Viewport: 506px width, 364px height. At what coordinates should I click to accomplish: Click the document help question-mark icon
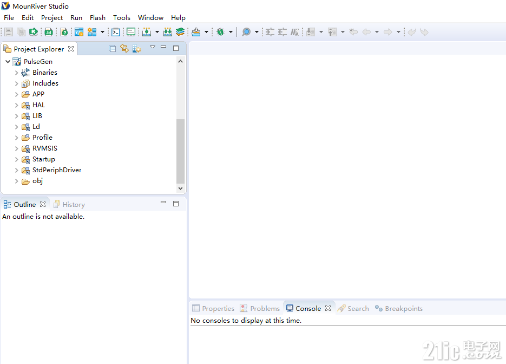64,32
